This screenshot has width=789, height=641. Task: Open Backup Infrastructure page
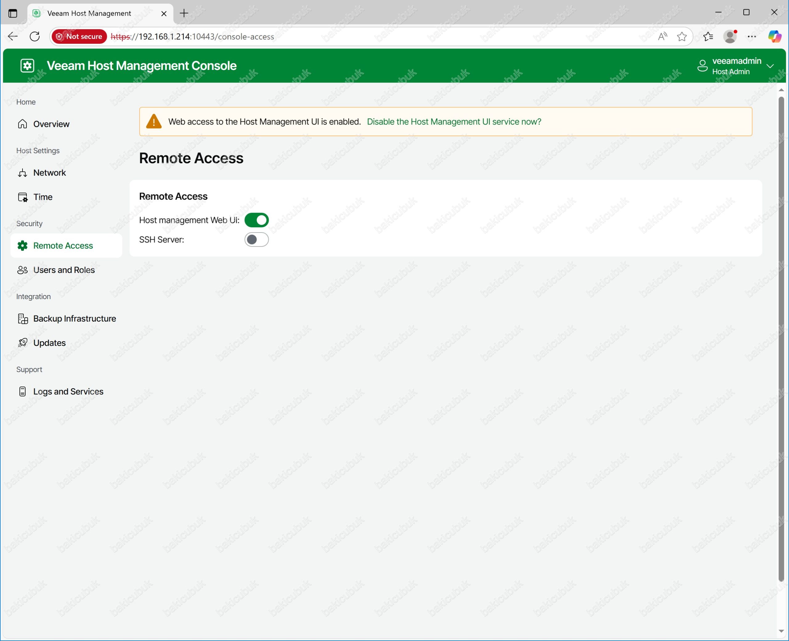click(66, 319)
